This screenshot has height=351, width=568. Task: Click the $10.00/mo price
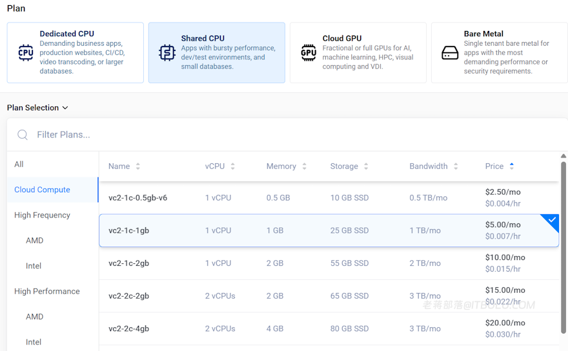point(505,257)
